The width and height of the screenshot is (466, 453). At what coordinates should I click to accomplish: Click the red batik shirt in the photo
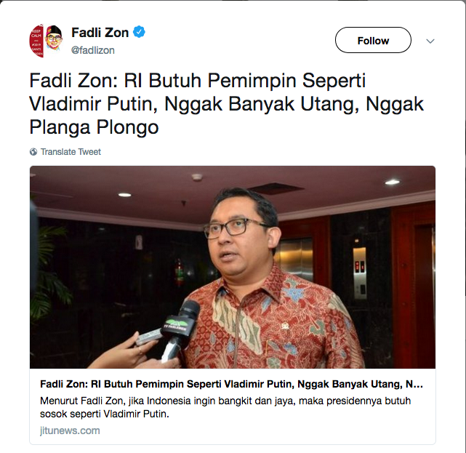pyautogui.click(x=272, y=321)
